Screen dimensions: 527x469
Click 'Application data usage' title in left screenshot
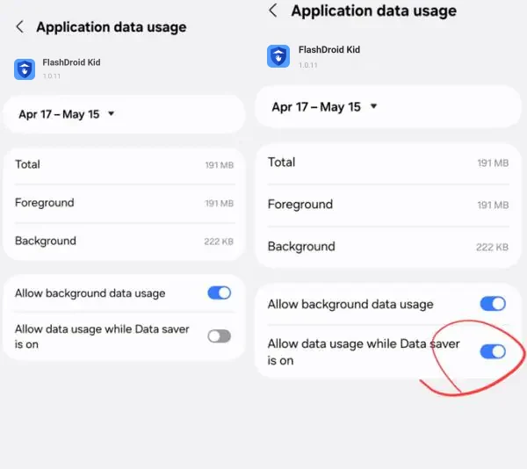(x=112, y=27)
